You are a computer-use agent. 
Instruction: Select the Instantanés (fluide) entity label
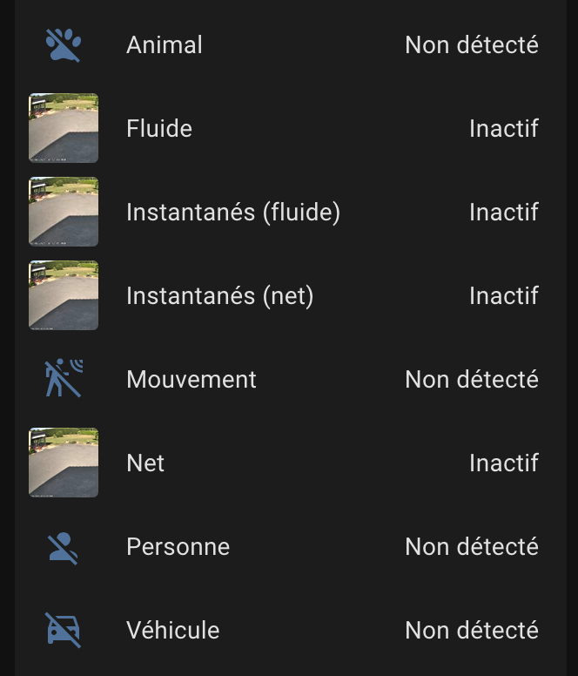click(x=233, y=212)
